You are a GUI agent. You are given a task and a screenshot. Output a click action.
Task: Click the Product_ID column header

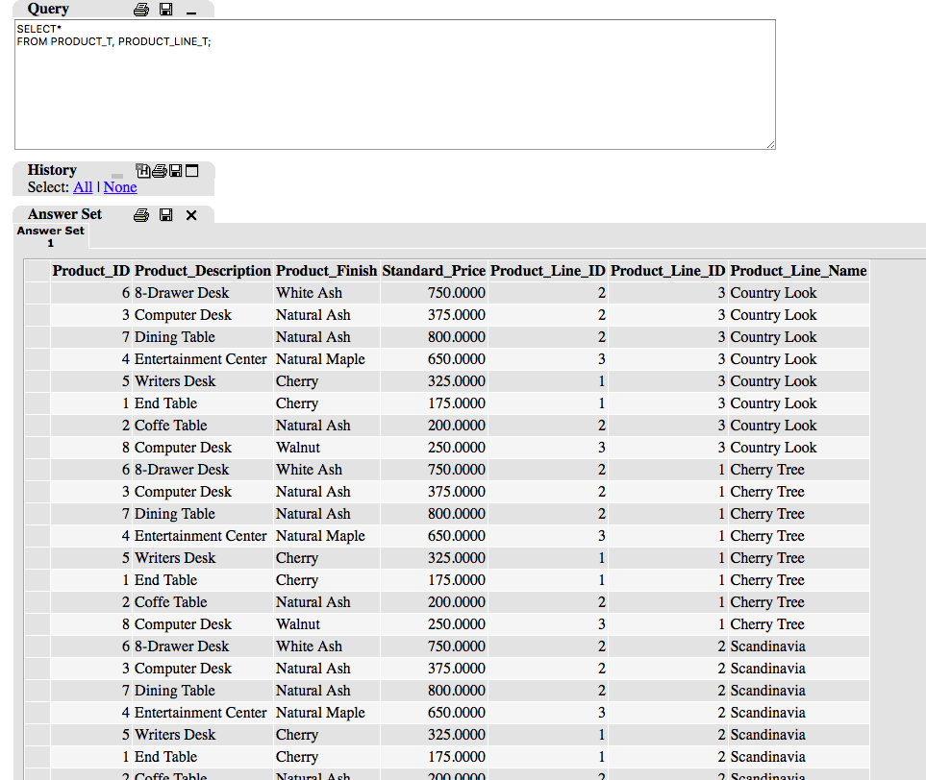(x=91, y=271)
